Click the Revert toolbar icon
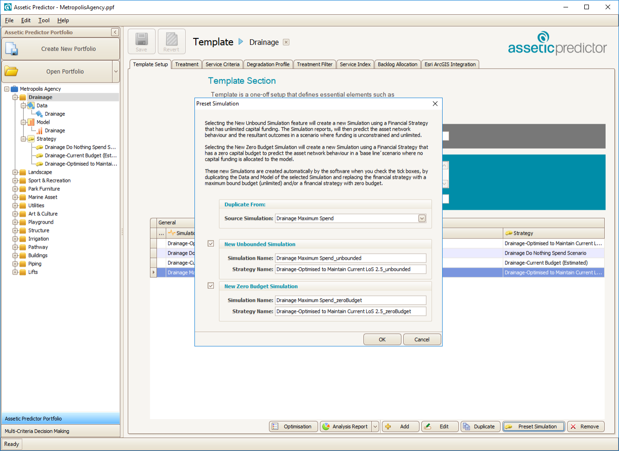This screenshot has width=619, height=451. pyautogui.click(x=171, y=39)
